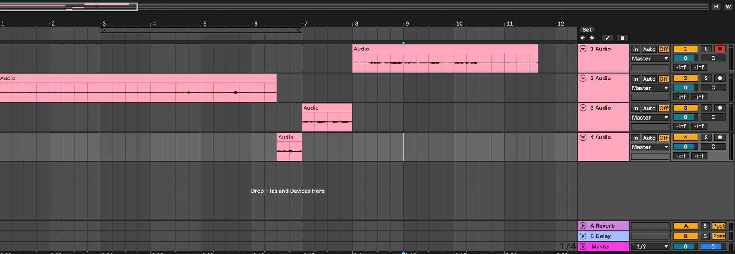Click bar 12 in the beat ruler

[x=560, y=23]
